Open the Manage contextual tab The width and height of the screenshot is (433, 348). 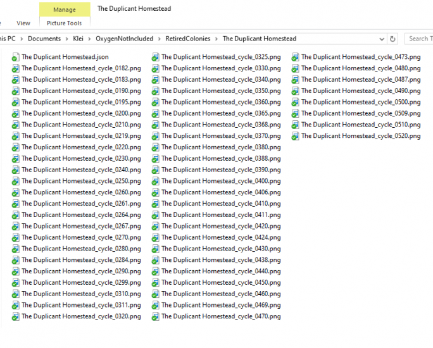[x=64, y=9]
